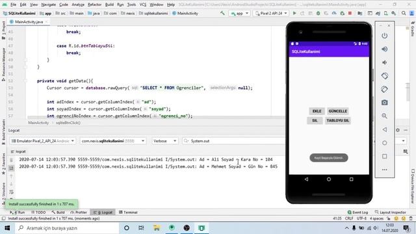
Task: Open TODO tool window tab
Action: point(38,213)
